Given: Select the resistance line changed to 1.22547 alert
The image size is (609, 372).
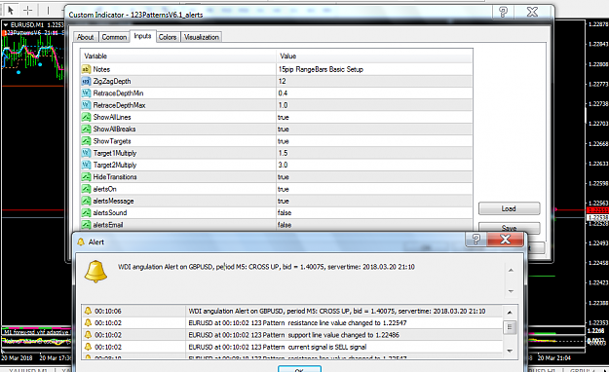Looking at the screenshot, I should [292, 323].
